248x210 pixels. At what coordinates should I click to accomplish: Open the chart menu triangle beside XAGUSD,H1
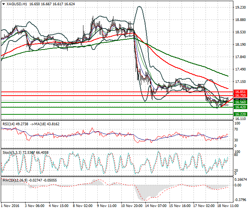point(3,4)
